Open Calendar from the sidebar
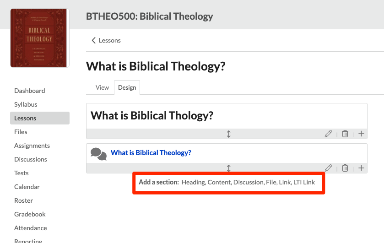 coord(27,187)
